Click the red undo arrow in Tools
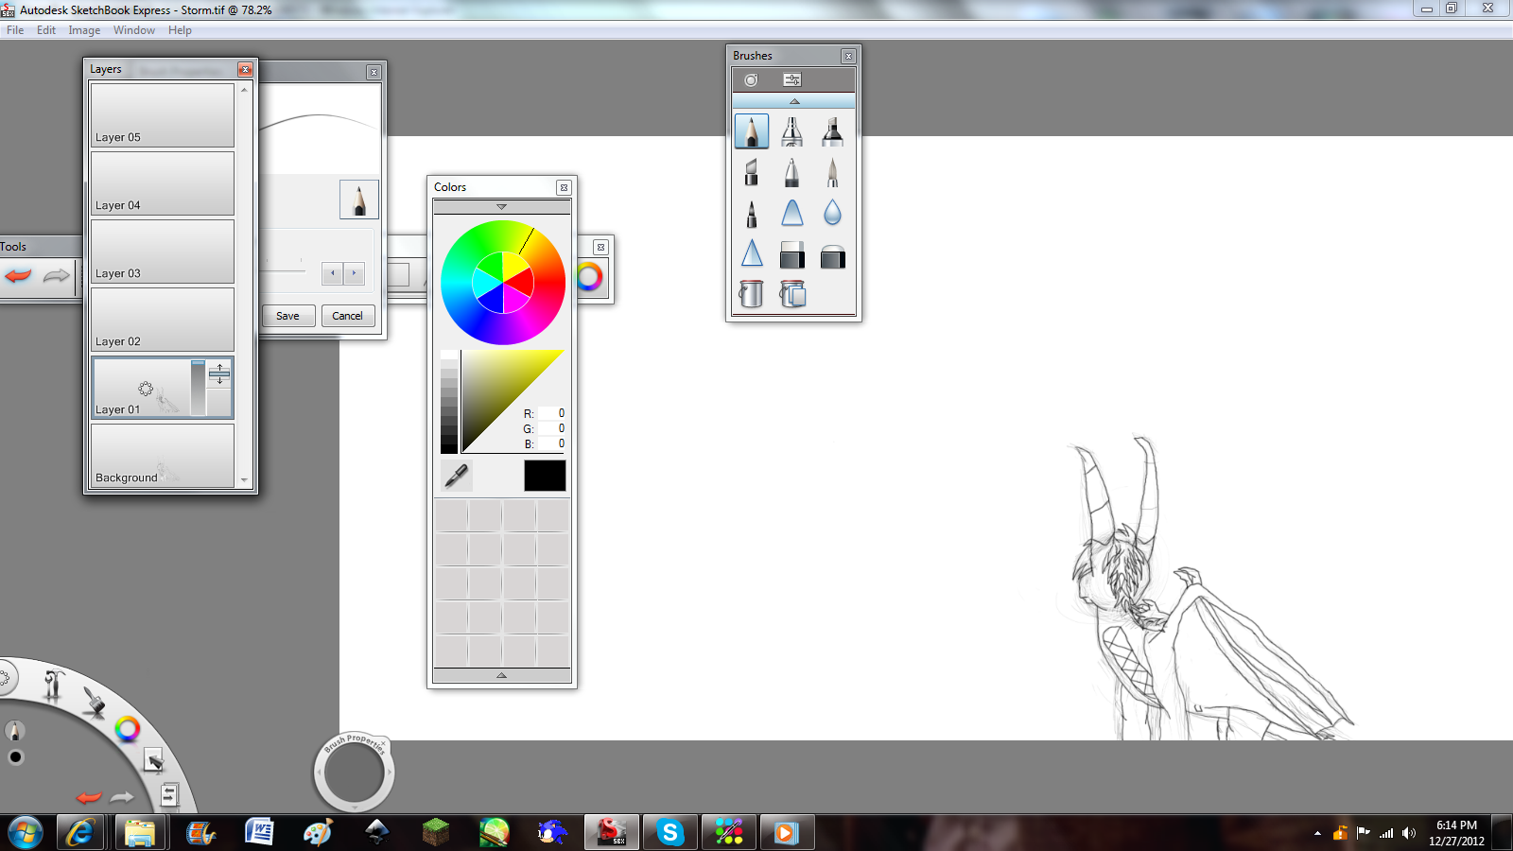The image size is (1513, 851). coord(18,276)
